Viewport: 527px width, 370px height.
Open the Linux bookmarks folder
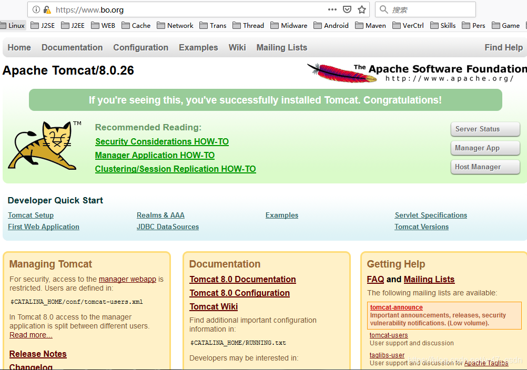coord(13,26)
